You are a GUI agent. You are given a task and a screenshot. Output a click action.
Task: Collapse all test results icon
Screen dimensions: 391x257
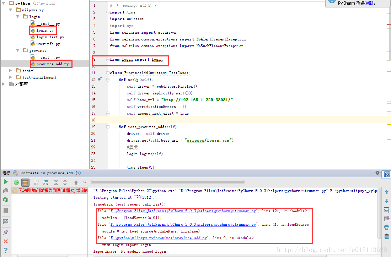(x=65, y=182)
